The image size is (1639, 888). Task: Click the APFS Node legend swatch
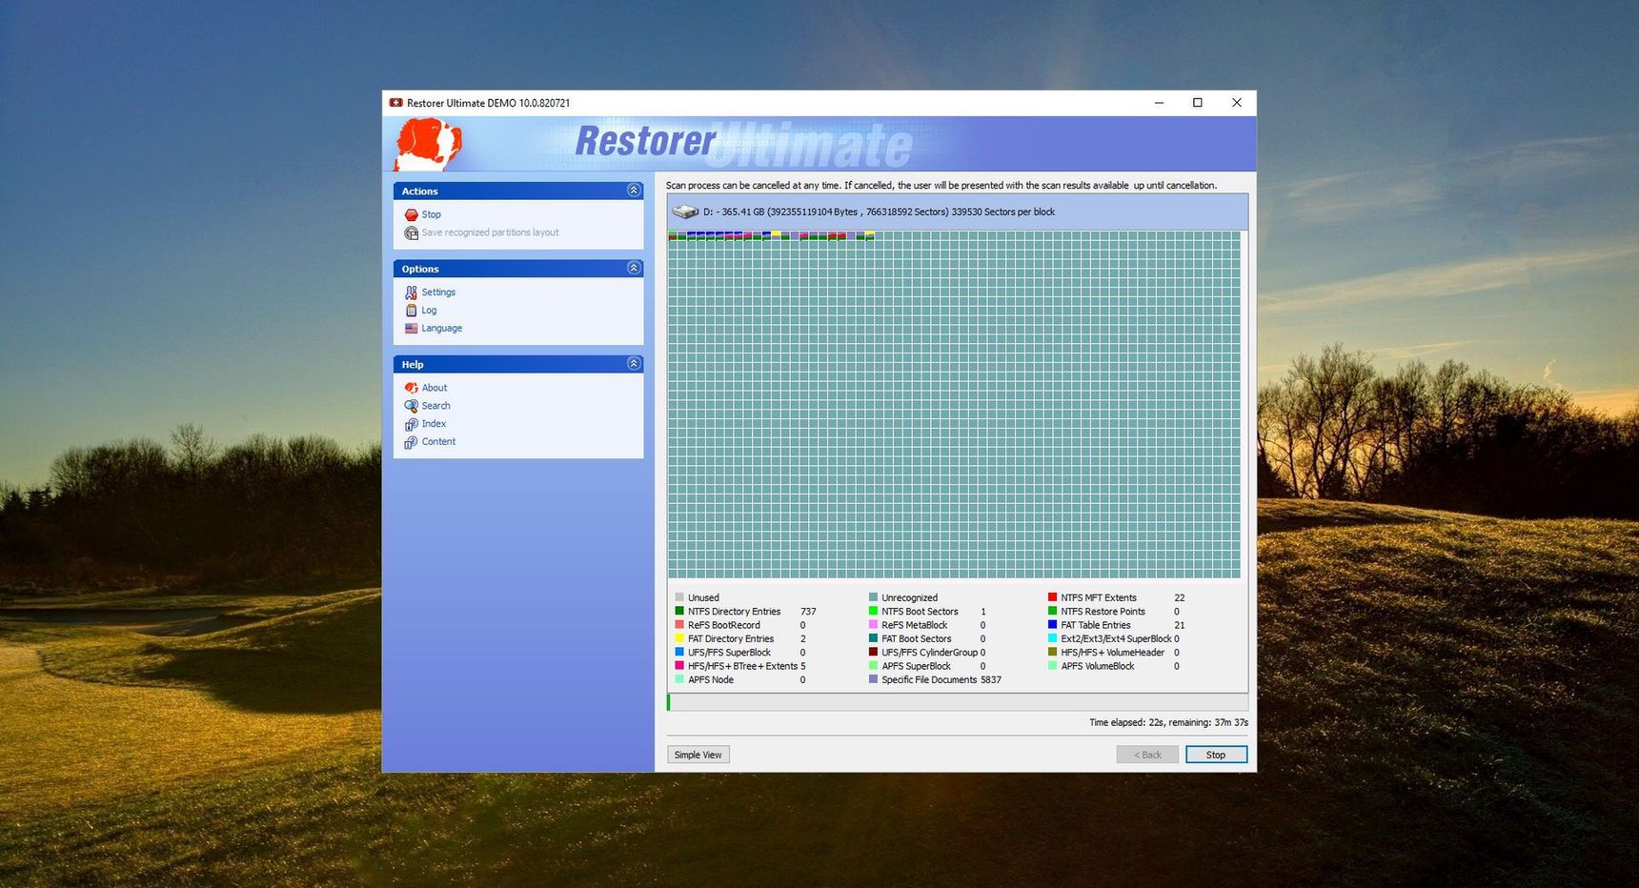pos(679,680)
